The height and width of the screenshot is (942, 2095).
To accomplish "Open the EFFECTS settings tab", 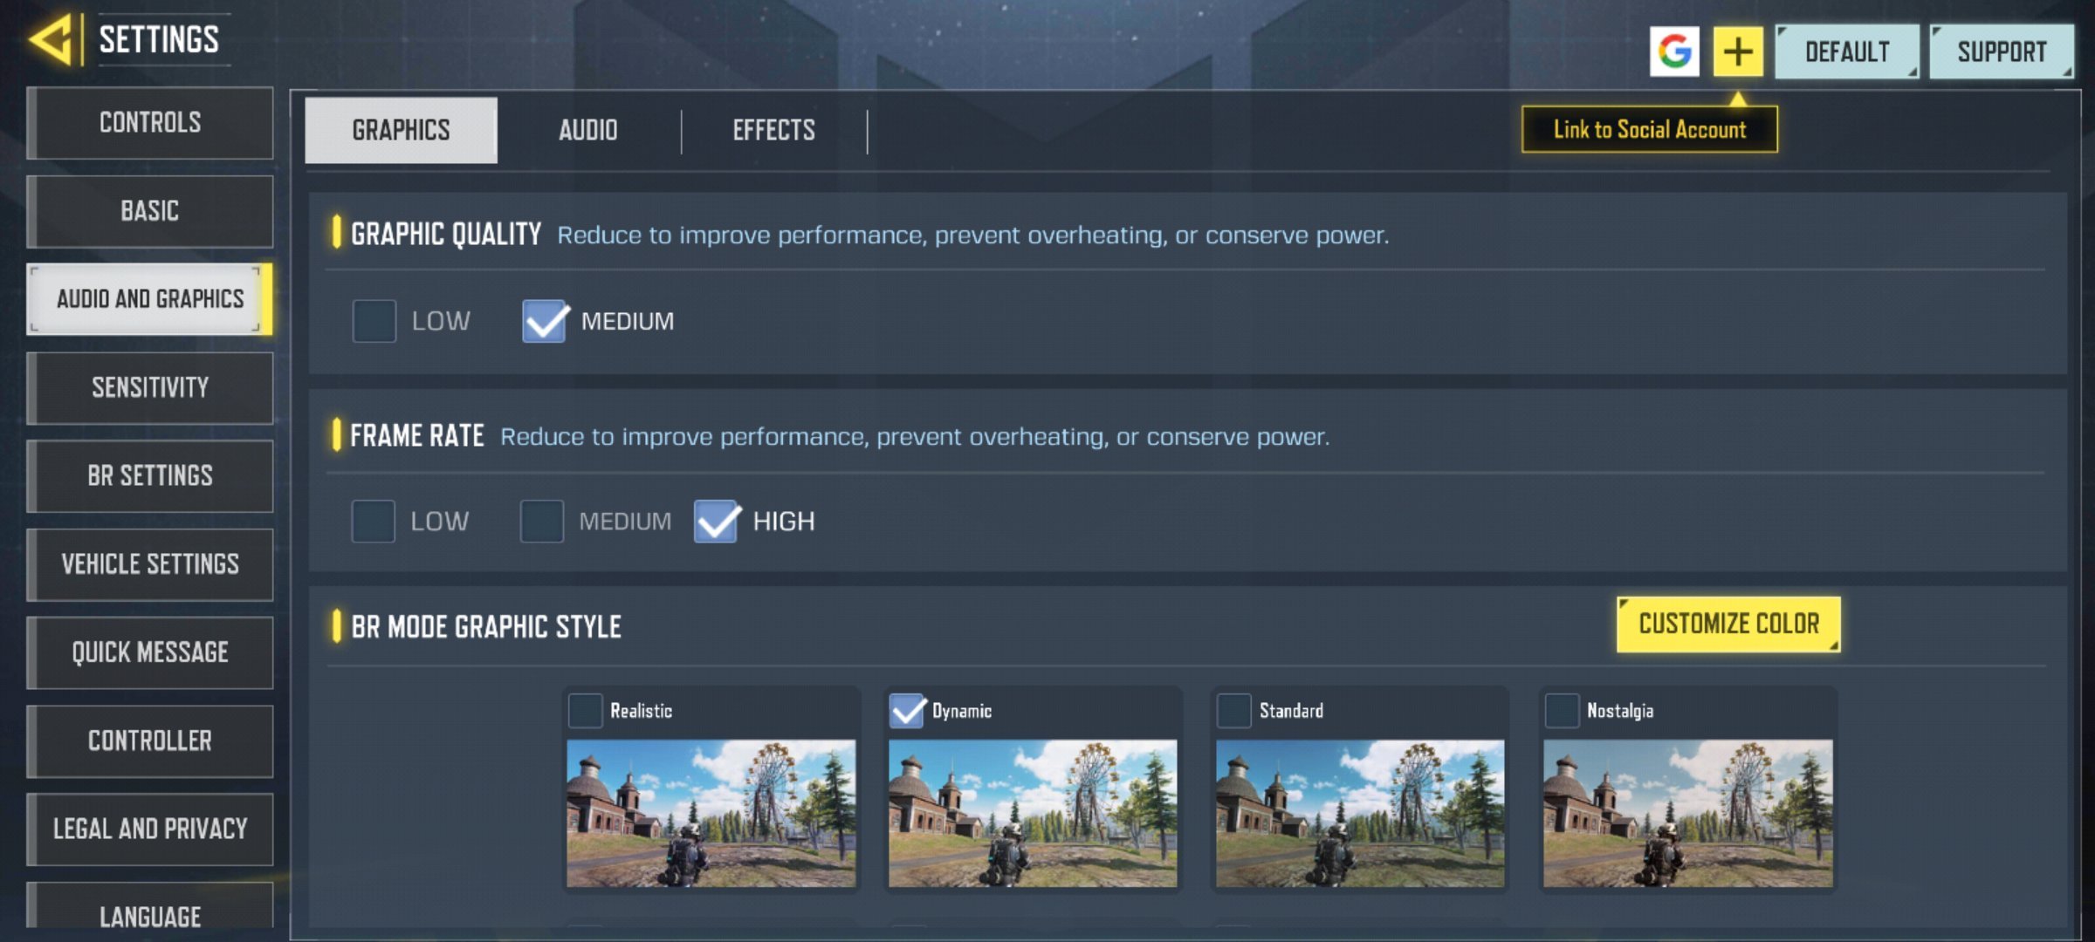I will [773, 129].
